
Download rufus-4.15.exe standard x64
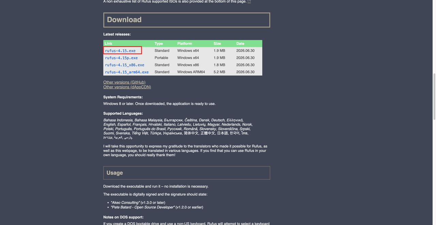coord(120,51)
